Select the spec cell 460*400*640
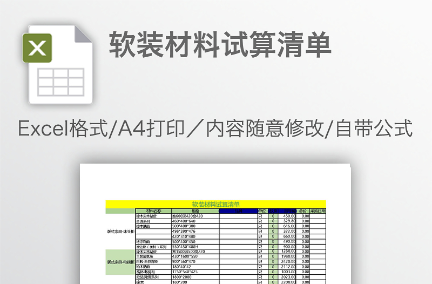The width and height of the screenshot is (432, 284). 195,221
